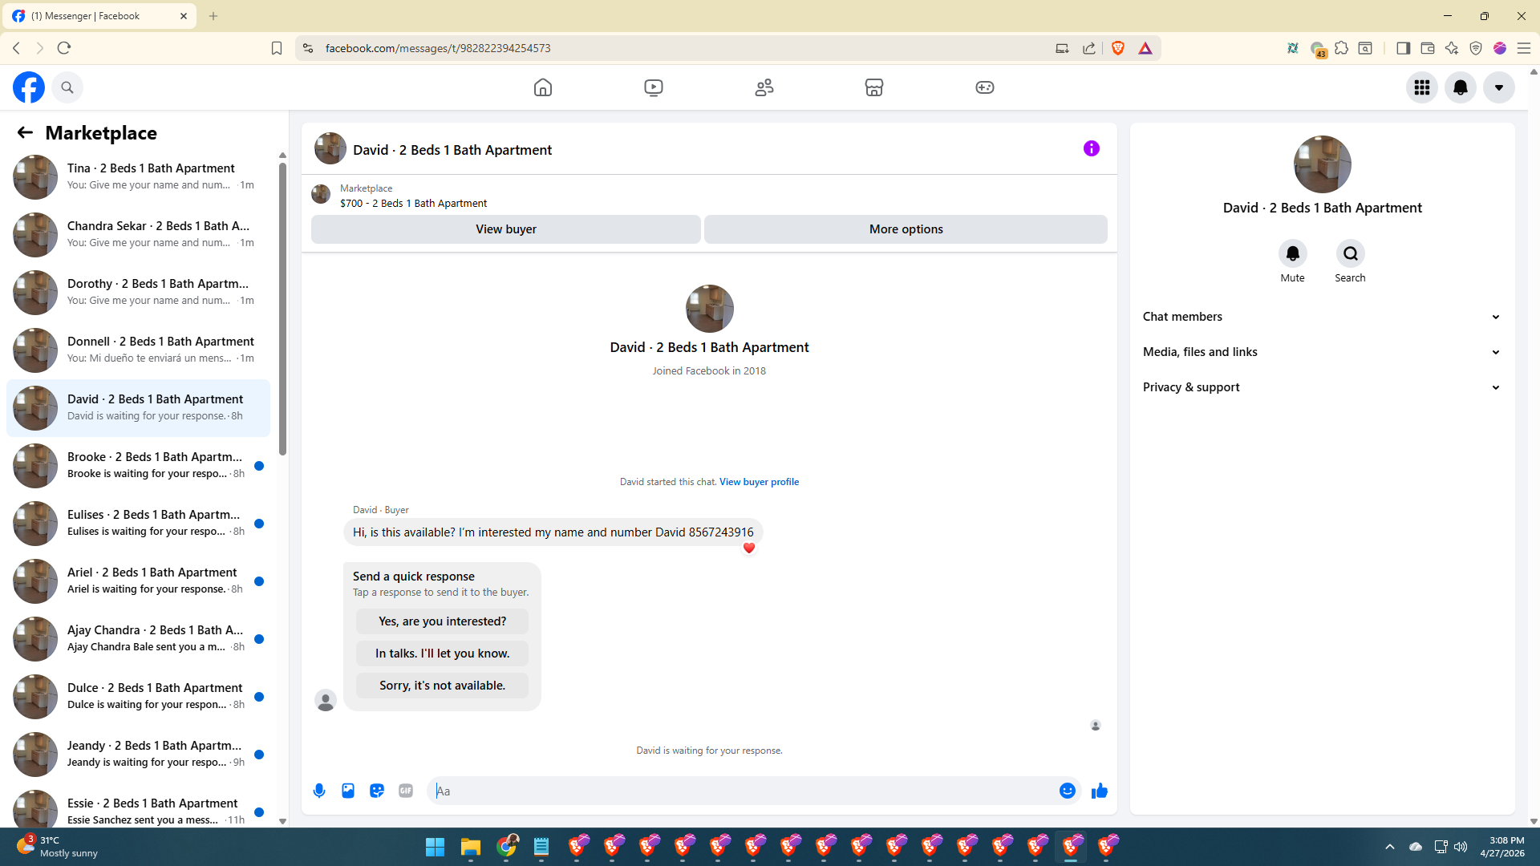This screenshot has width=1540, height=866.
Task: Reload the page in browser
Action: tap(64, 48)
